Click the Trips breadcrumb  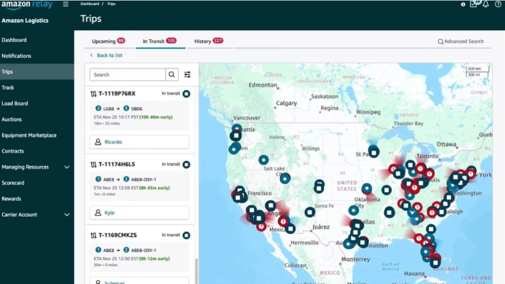click(x=111, y=4)
